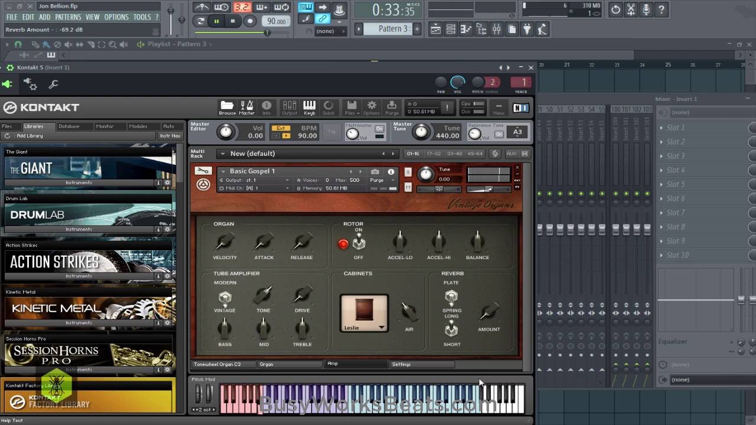Flip Reverb Long/Short switch
Image resolution: width=756 pixels, height=425 pixels.
[451, 328]
